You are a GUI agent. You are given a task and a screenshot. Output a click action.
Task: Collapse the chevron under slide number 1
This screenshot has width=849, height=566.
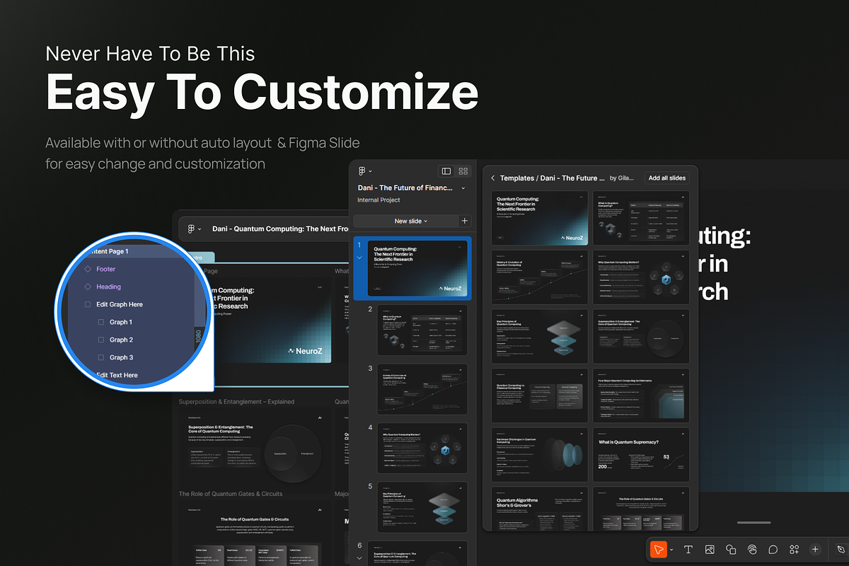pos(359,258)
